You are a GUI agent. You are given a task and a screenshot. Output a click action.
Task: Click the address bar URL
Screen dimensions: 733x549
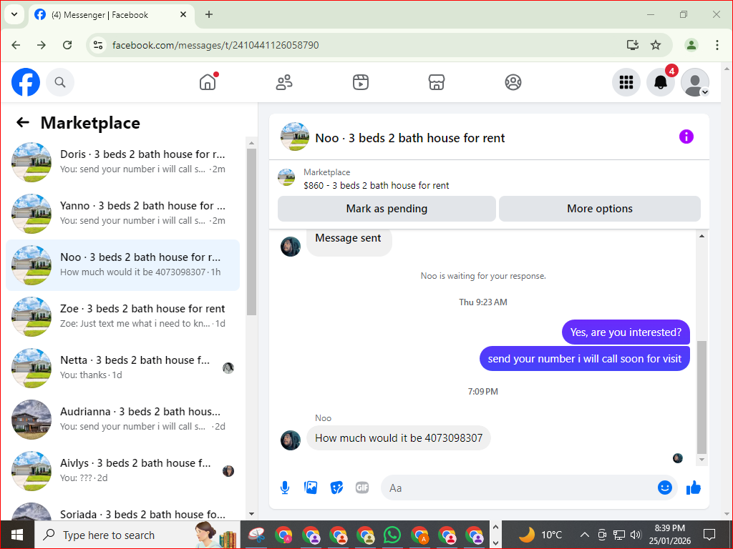click(215, 45)
